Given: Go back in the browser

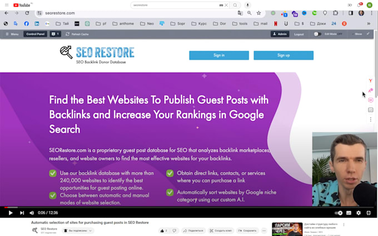Looking at the screenshot, I should point(7,13).
